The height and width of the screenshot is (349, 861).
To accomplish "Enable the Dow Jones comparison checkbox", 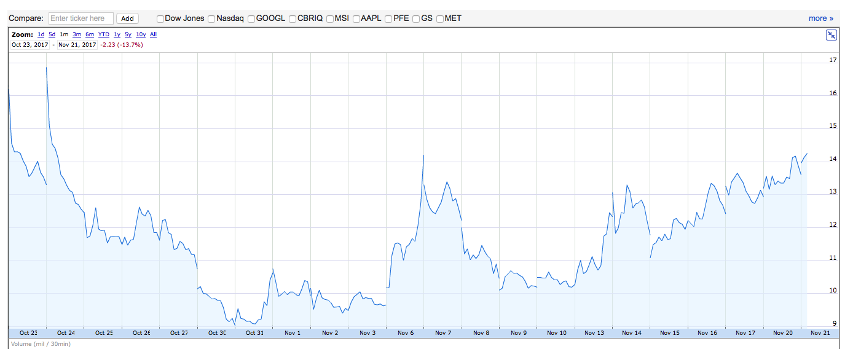I will (x=160, y=19).
